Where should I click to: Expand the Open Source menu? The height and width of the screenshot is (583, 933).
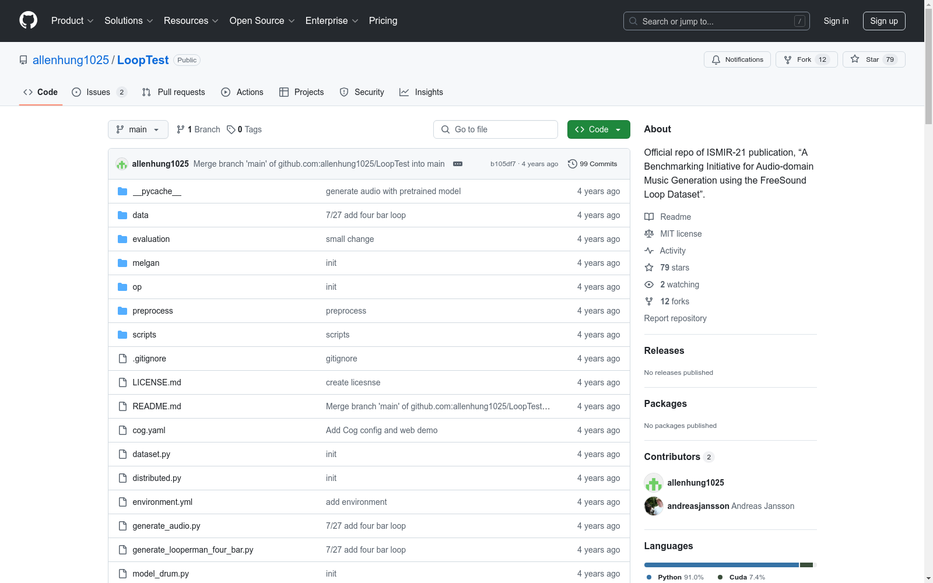(262, 20)
